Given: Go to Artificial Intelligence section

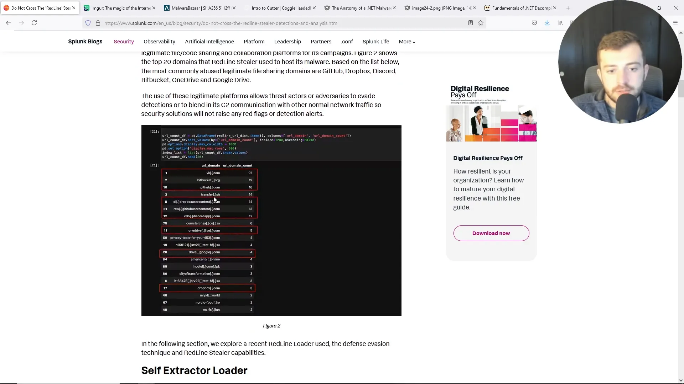Looking at the screenshot, I should [x=209, y=42].
